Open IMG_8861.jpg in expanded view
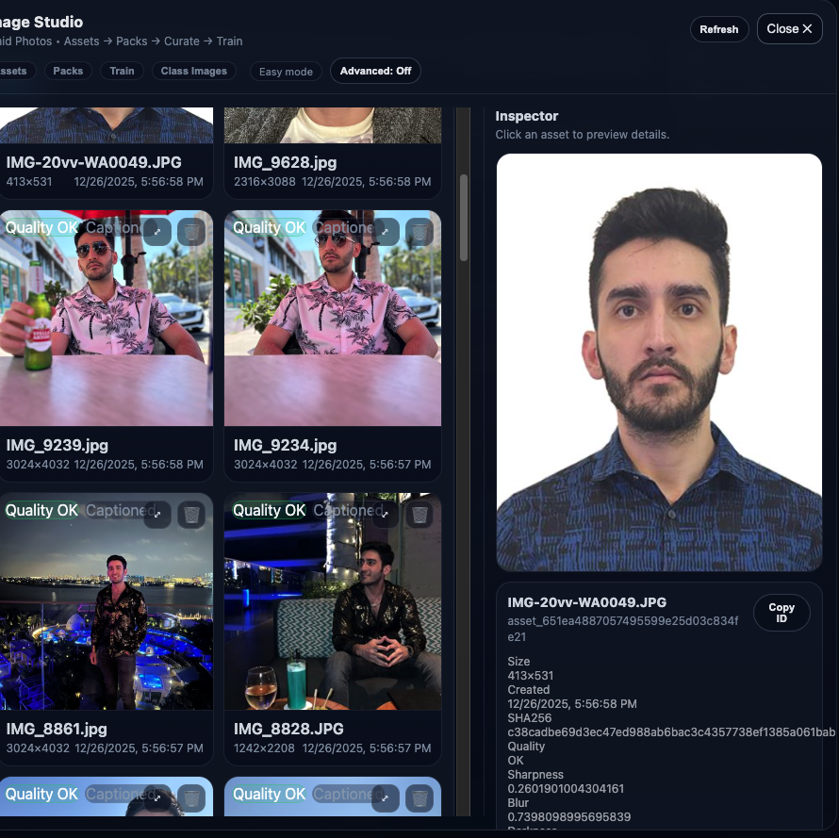Screen dimensions: 839x838 [x=157, y=514]
